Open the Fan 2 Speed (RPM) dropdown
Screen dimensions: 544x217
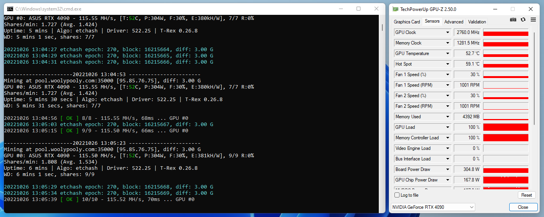click(x=448, y=106)
